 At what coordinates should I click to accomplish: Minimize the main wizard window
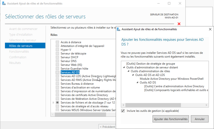point(159,3)
